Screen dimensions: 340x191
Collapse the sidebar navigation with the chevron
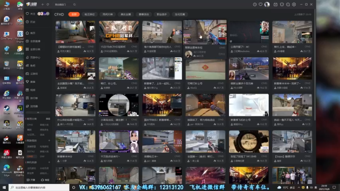(38, 112)
